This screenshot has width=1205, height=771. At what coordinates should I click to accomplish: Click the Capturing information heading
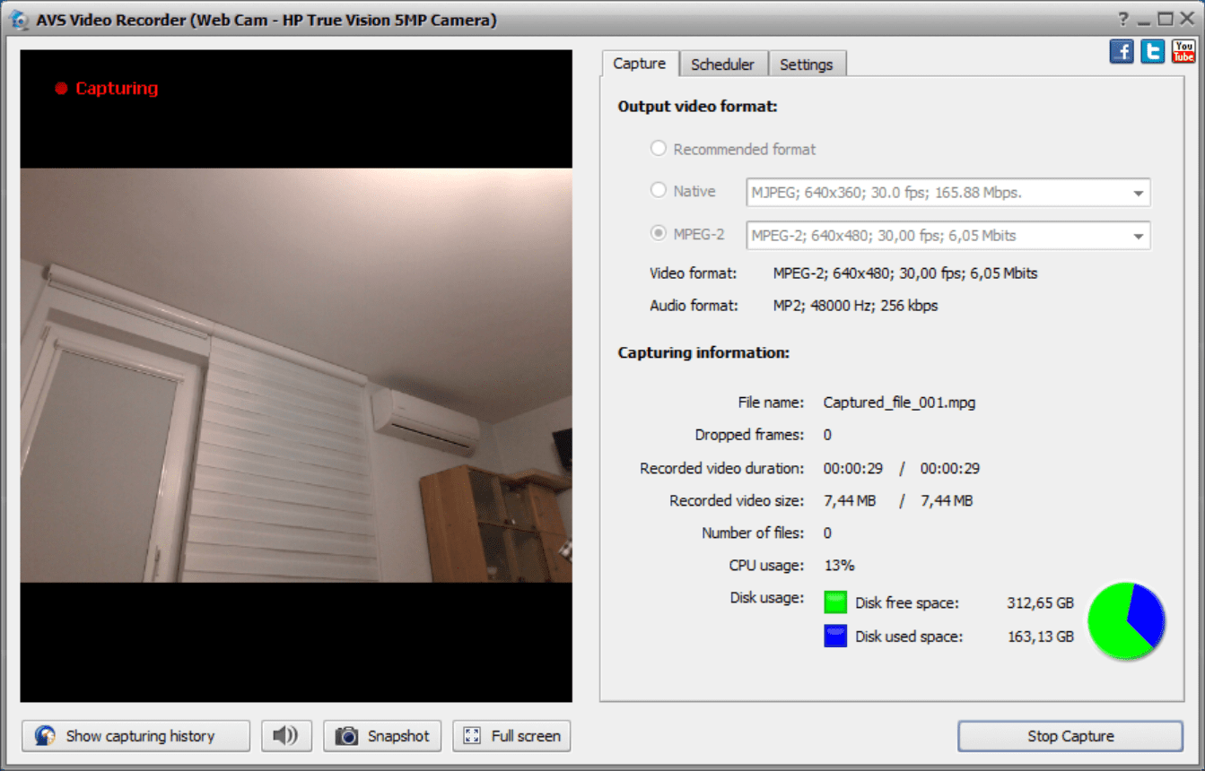pos(703,353)
